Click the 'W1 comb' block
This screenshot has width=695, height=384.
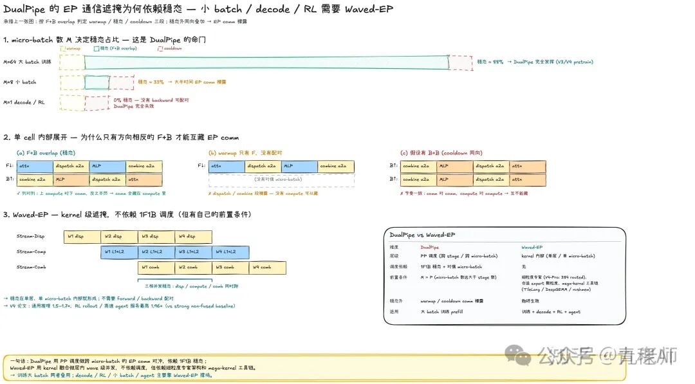click(x=156, y=268)
